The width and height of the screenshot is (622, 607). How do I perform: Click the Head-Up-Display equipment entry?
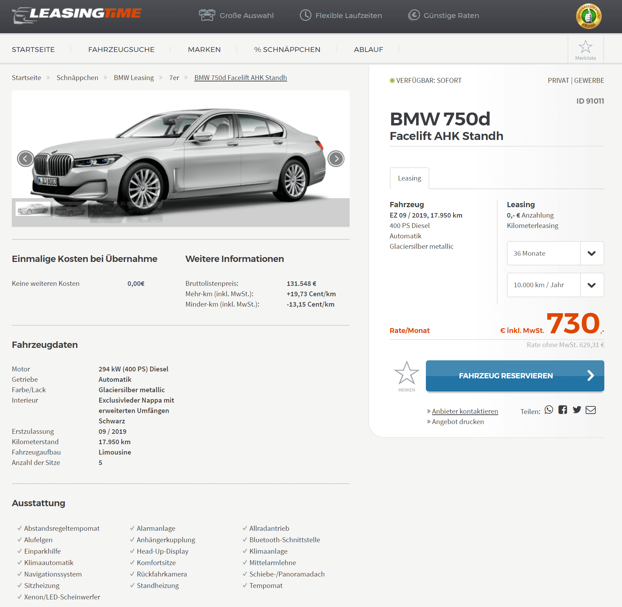(163, 551)
